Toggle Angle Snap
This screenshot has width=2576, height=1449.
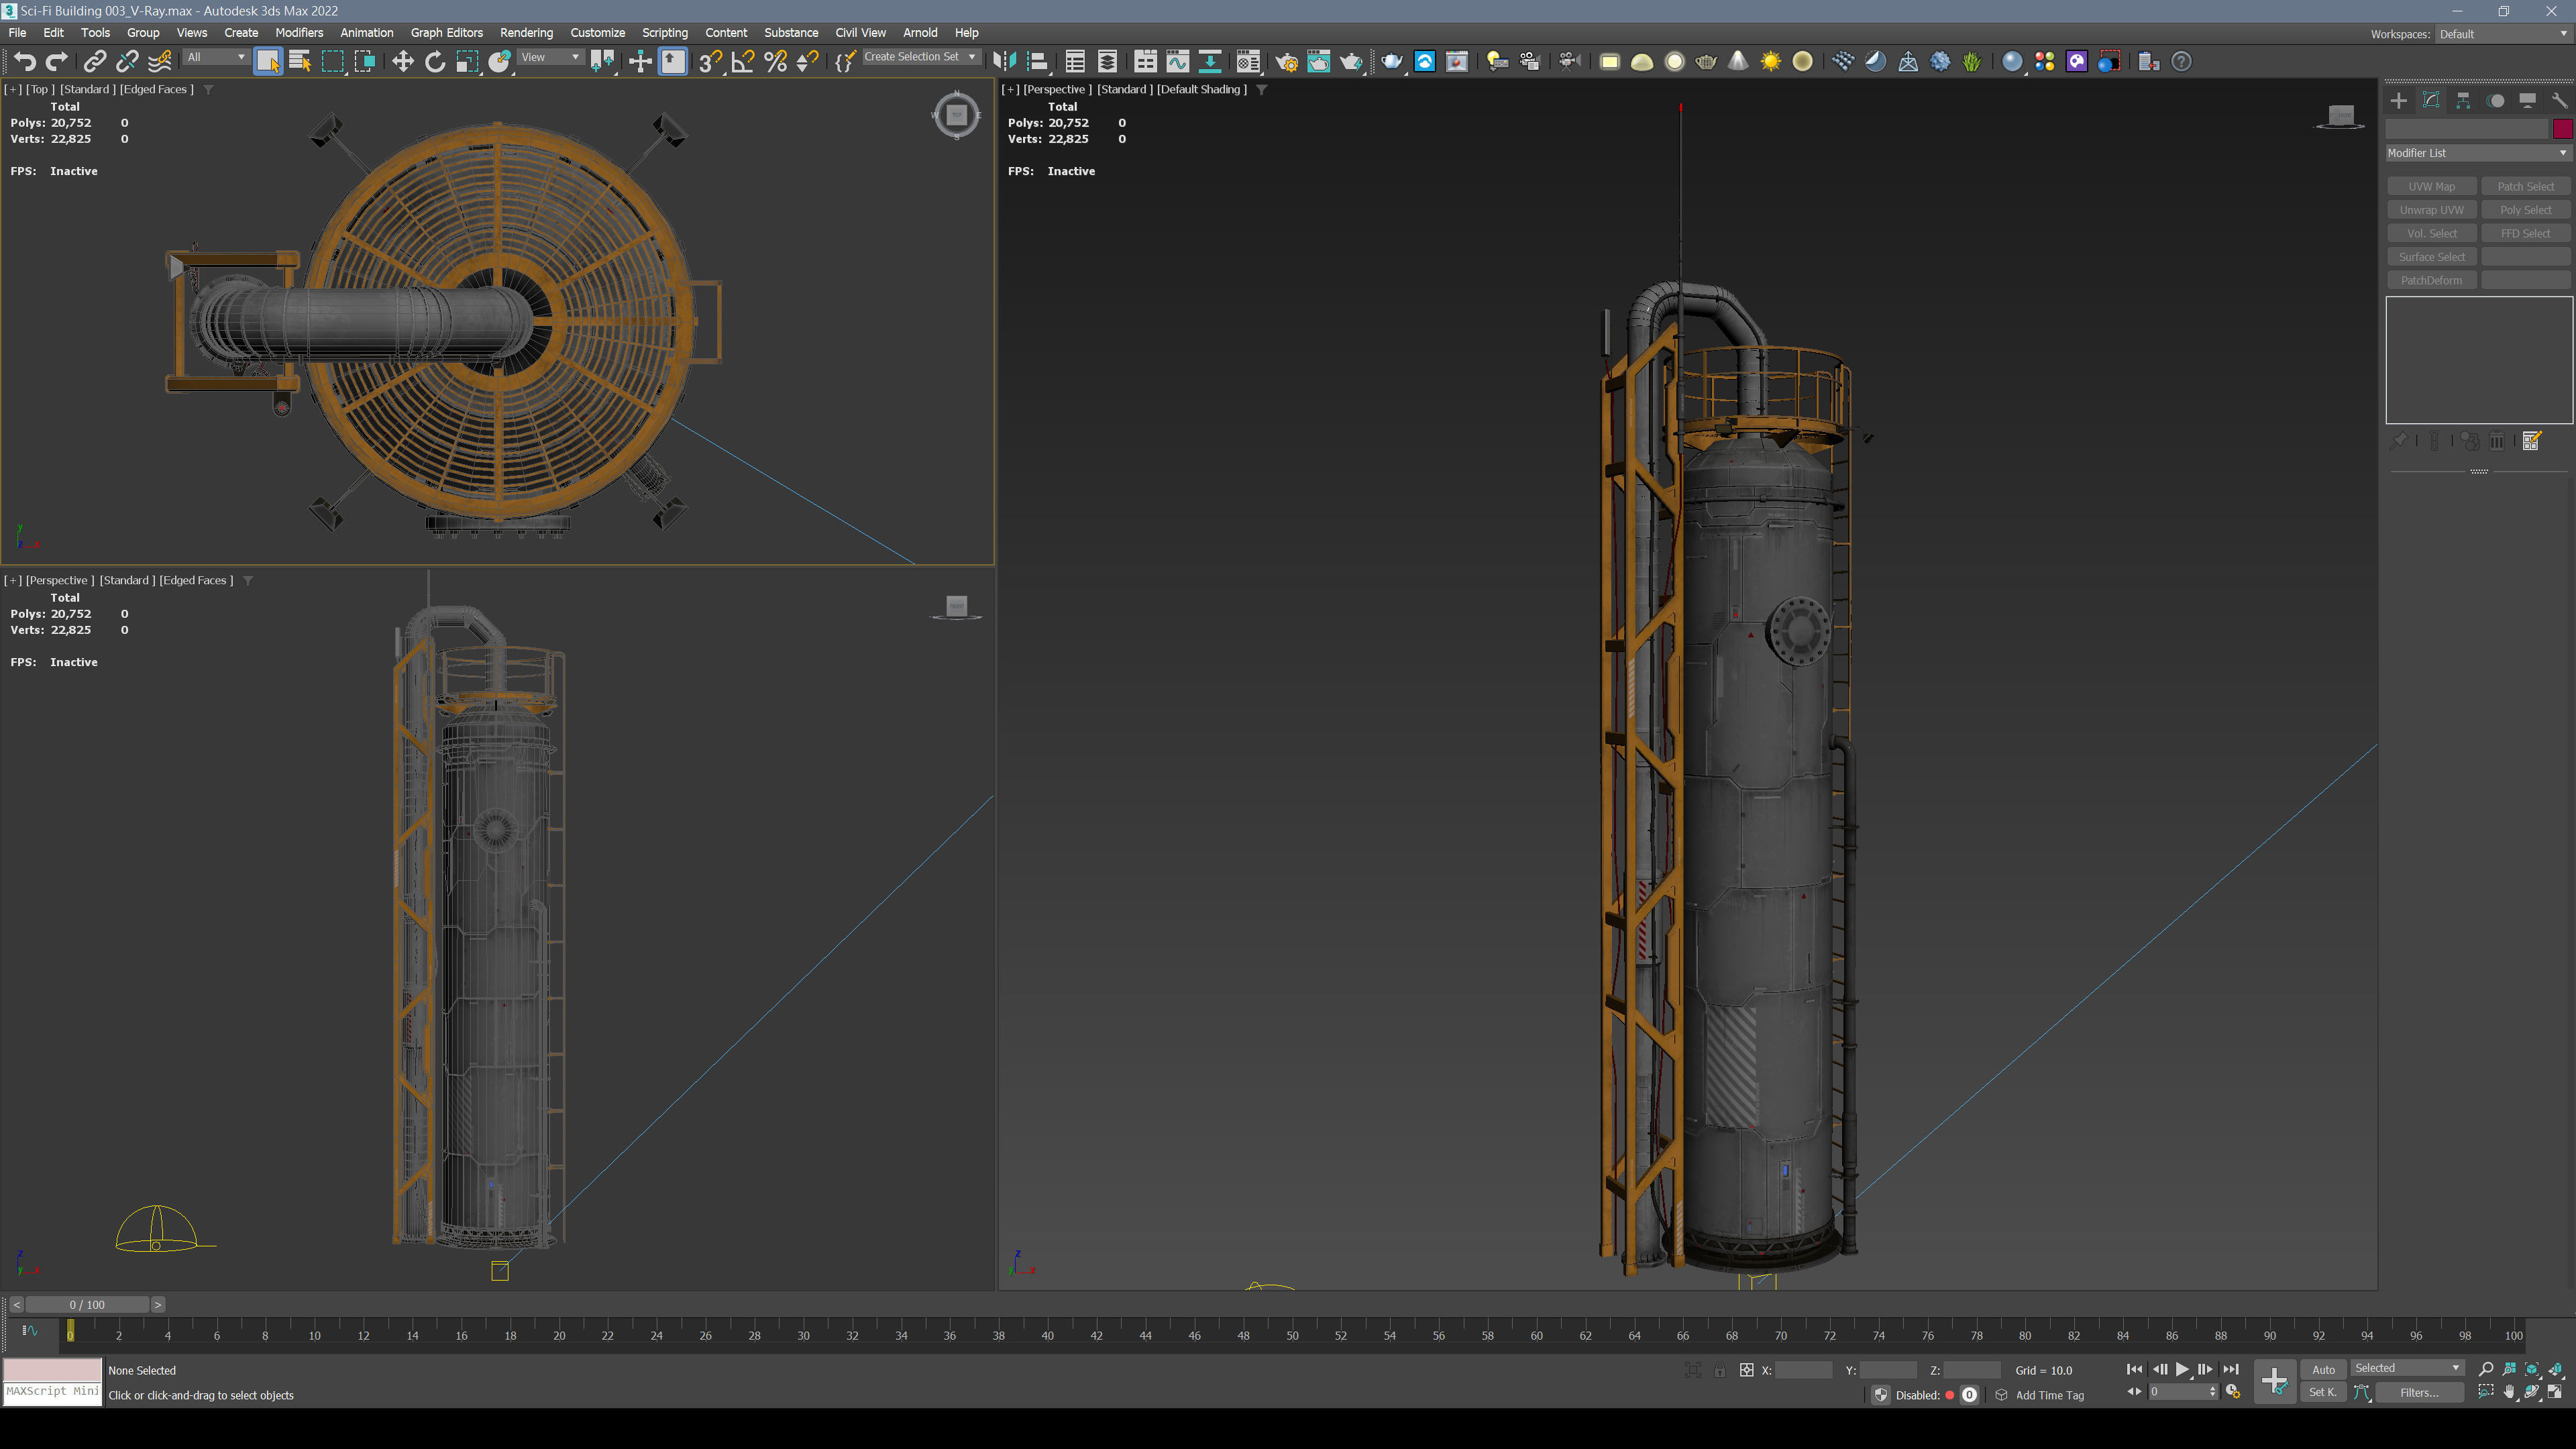tap(743, 62)
